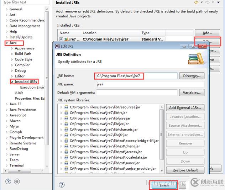225x190 pixels.
Task: Click the Add... button in Installed JREs
Action: click(x=207, y=33)
